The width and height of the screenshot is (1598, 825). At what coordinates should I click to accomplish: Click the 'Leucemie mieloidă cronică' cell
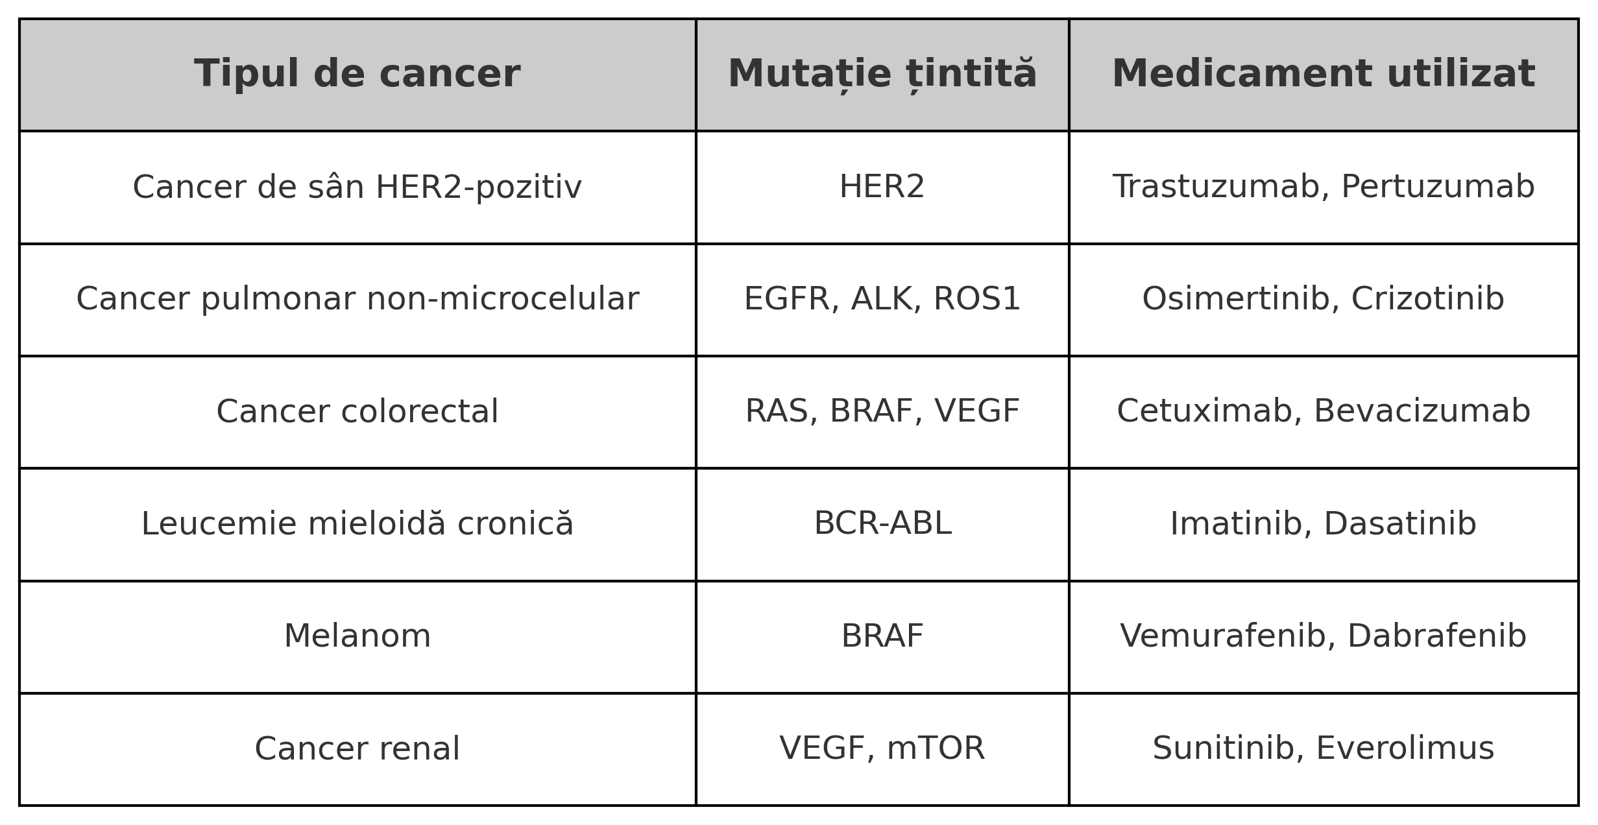tap(357, 523)
